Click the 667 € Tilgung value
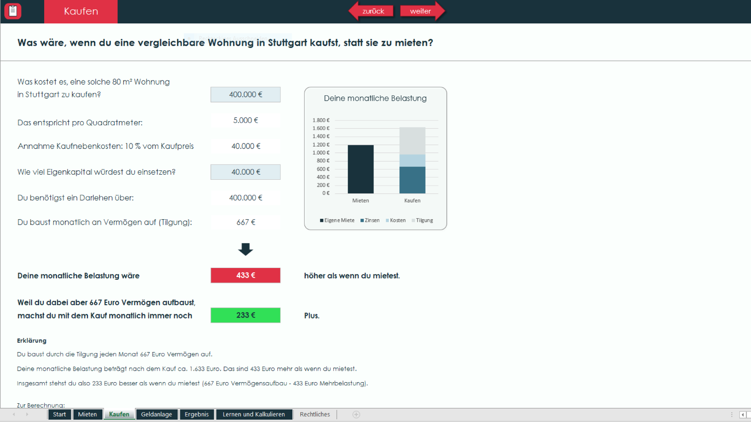751x422 pixels. 245,222
